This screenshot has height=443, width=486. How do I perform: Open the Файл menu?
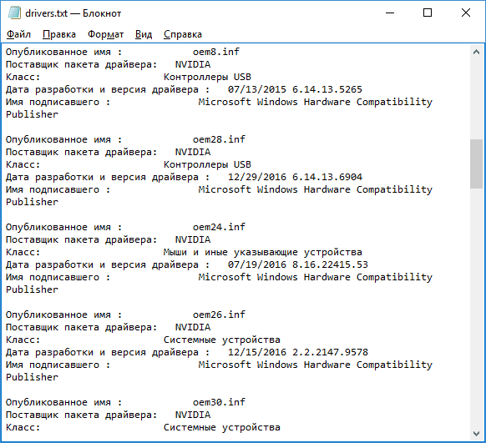coord(18,34)
